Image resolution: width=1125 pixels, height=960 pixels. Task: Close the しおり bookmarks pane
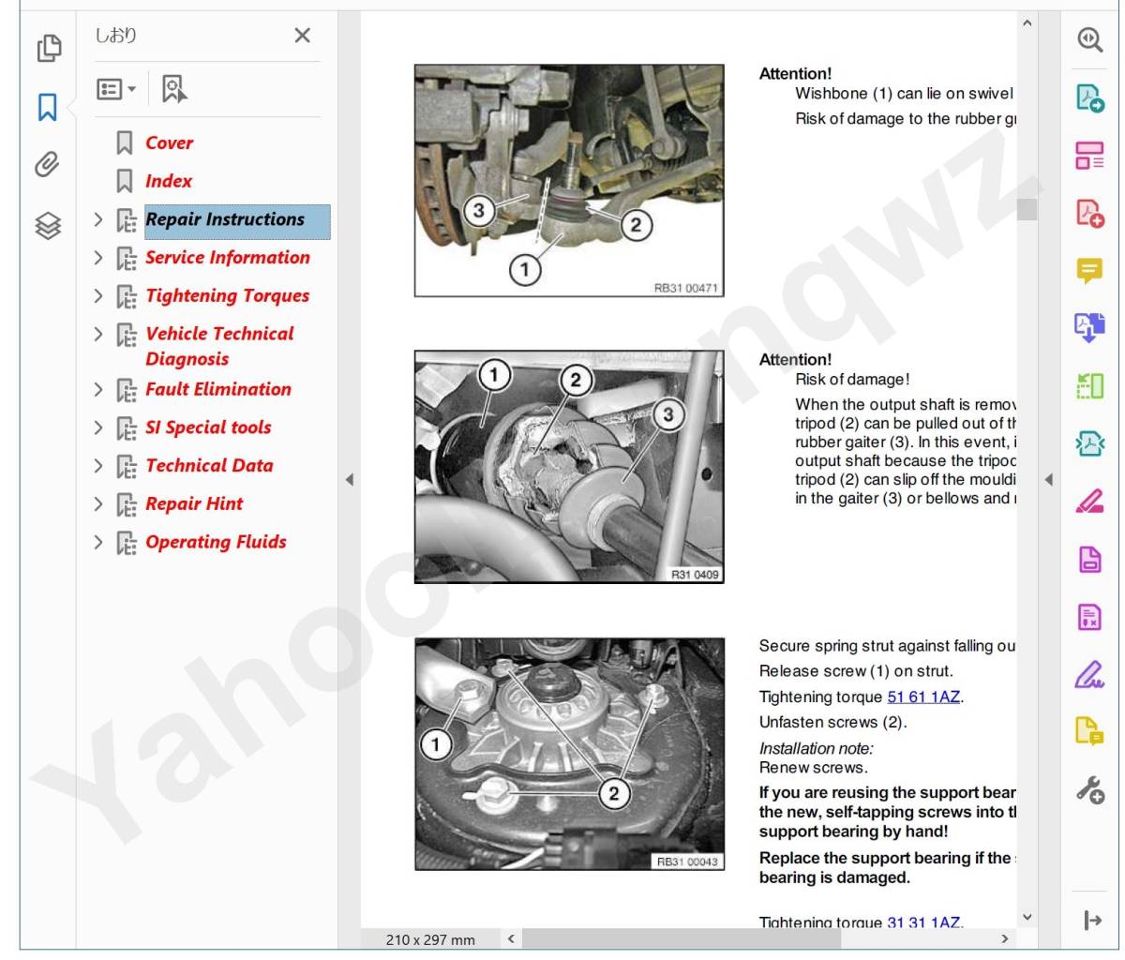[x=302, y=36]
